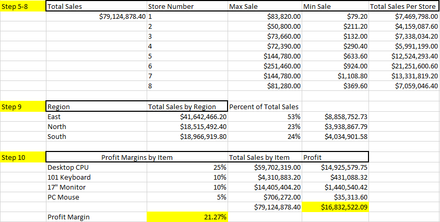Select the $3,938,867.79 cell
The height and width of the screenshot is (222, 440).
(x=335, y=126)
